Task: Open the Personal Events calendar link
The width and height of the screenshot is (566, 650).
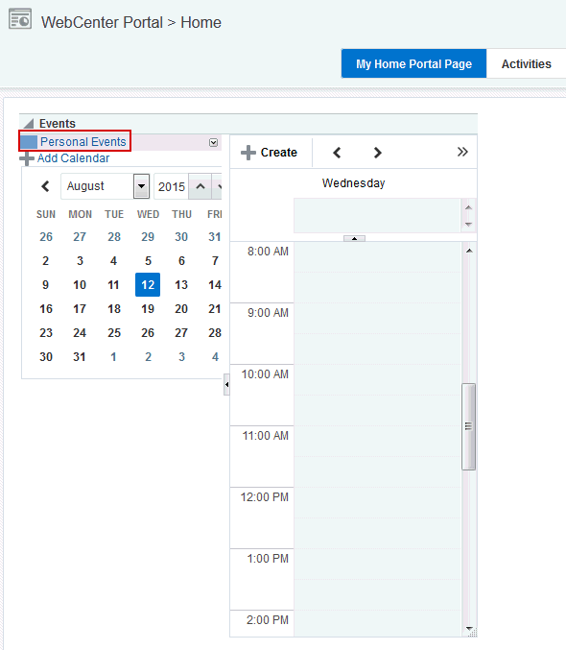Action: pos(83,142)
